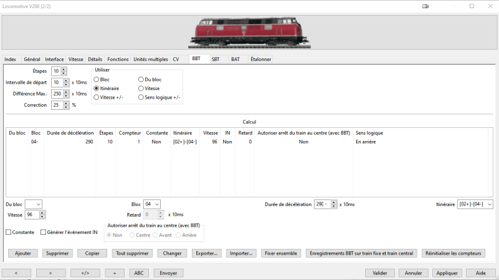
Task: Switch to the SBT tab
Action: (215, 60)
